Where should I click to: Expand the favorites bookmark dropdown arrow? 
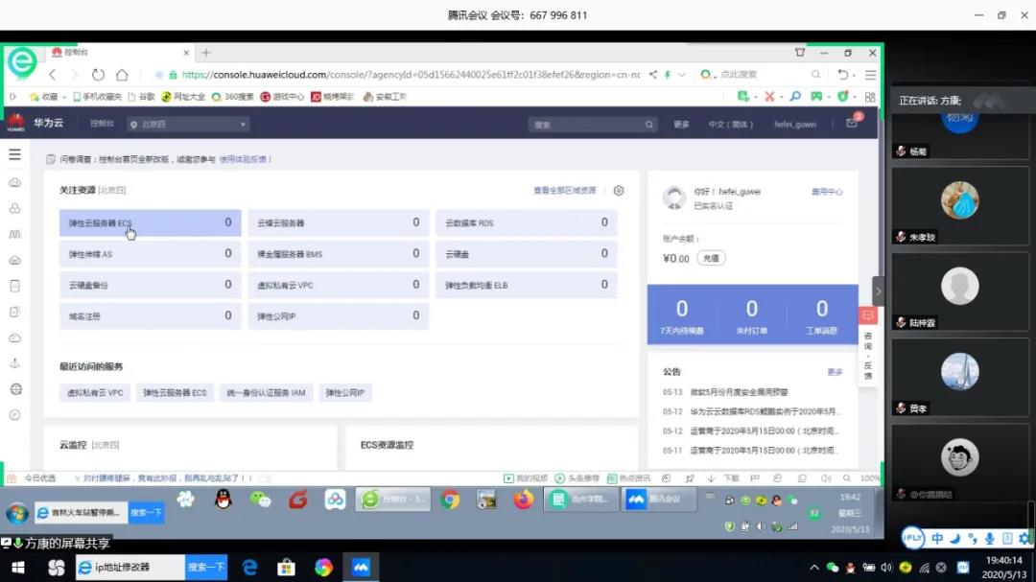coord(64,97)
